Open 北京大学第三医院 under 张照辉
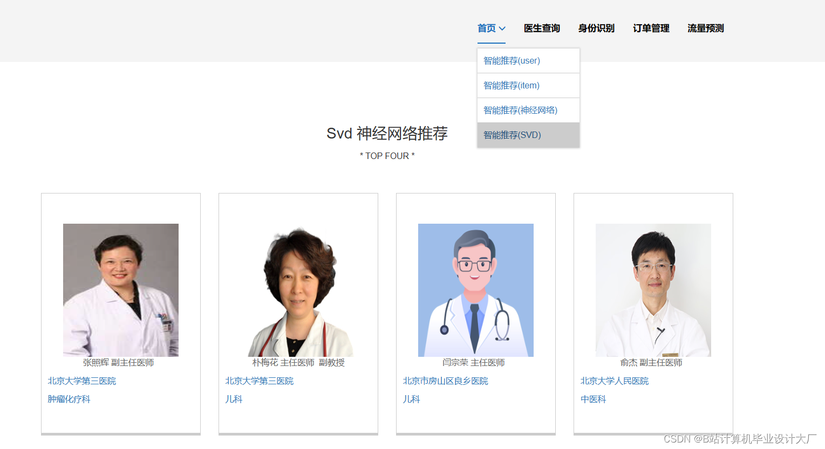Viewport: 825px width, 449px height. pyautogui.click(x=83, y=381)
